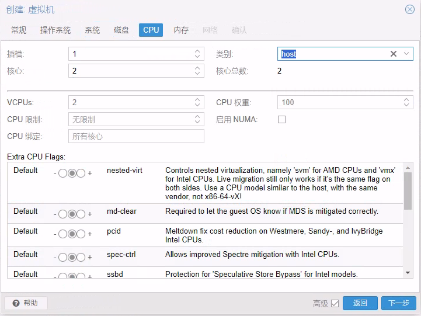421x316 pixels.
Task: Set md-clear flag to off (-) radio
Action: coord(62,214)
